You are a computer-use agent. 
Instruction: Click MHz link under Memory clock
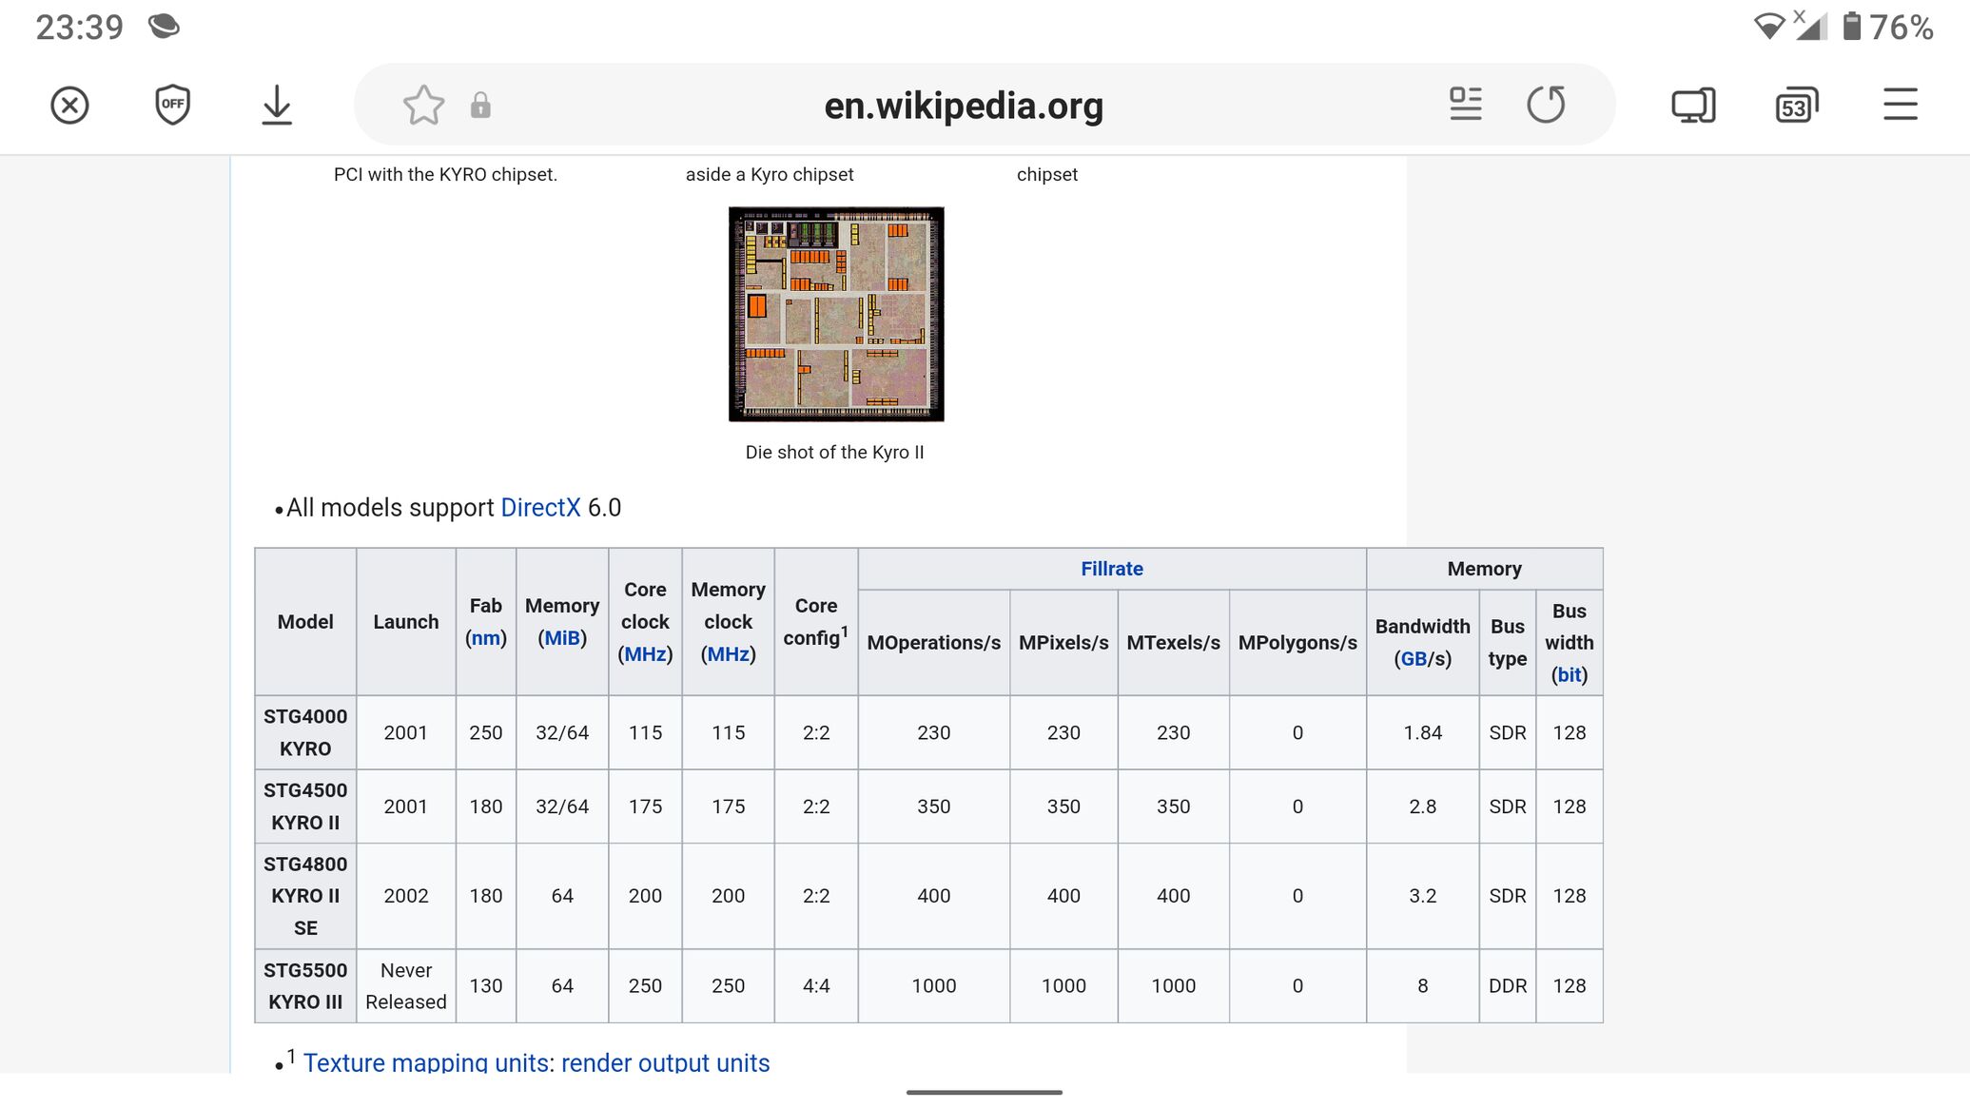(728, 654)
